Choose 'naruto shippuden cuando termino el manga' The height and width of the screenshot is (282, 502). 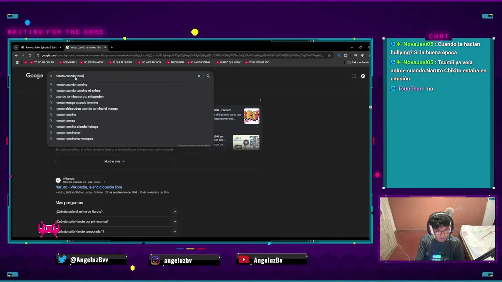tap(130, 108)
